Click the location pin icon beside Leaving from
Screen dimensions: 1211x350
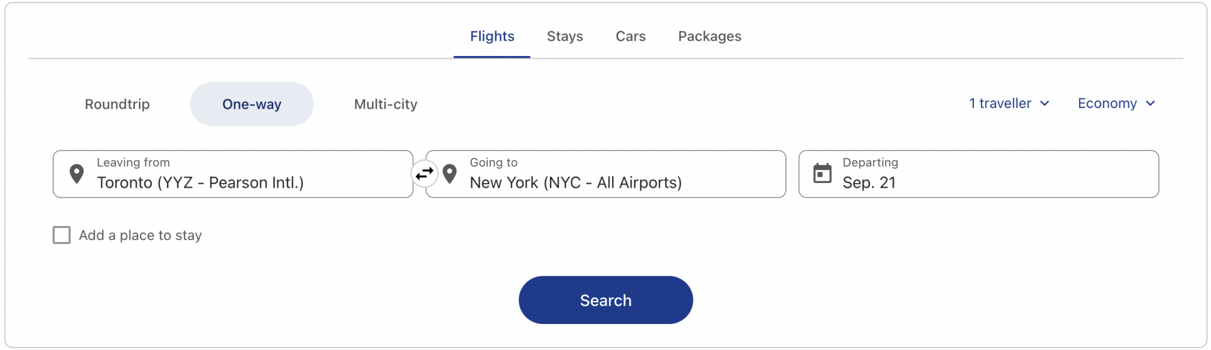(x=76, y=173)
